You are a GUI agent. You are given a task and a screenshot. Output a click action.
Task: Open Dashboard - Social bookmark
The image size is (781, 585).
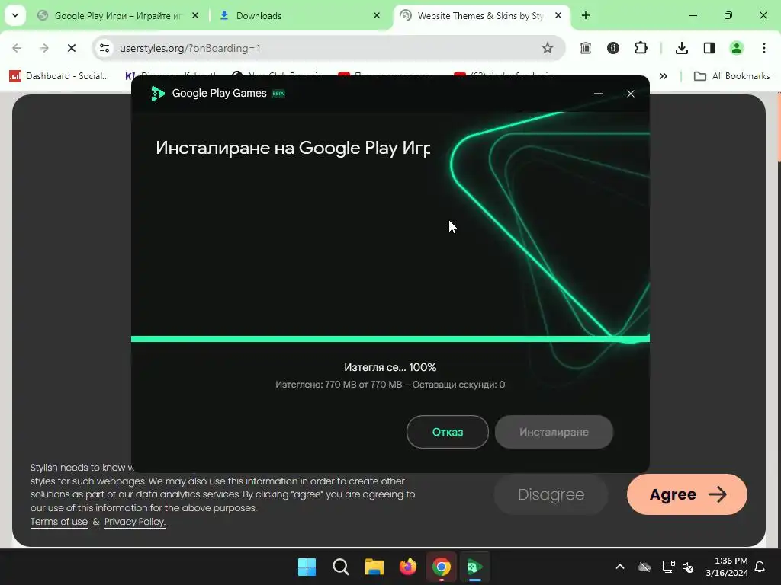(x=59, y=76)
